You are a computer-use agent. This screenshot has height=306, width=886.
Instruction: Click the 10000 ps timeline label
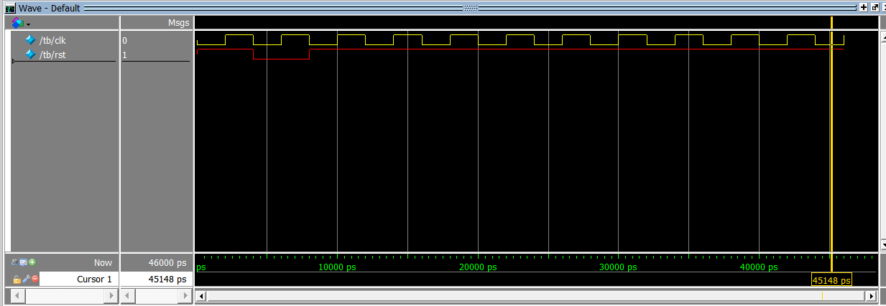coord(337,267)
